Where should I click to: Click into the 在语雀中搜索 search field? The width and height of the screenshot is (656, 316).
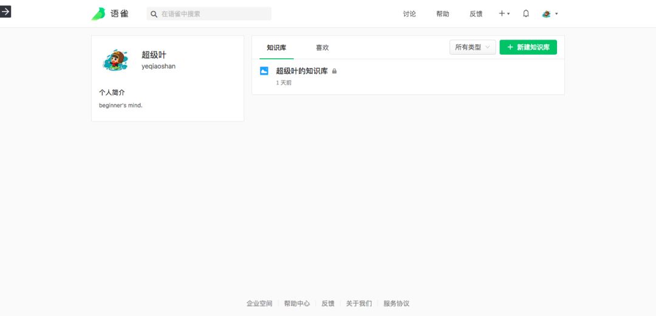209,14
